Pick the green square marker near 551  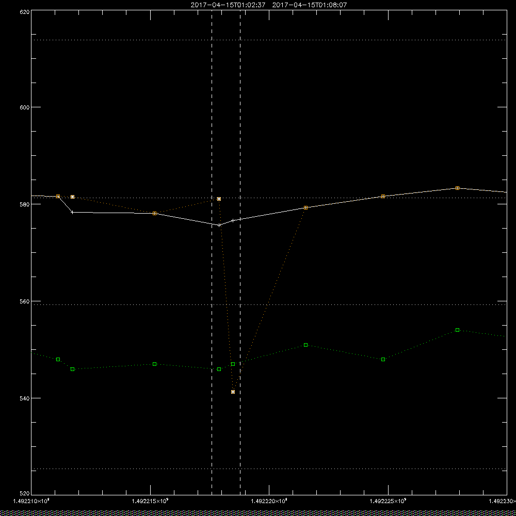pyautogui.click(x=305, y=345)
